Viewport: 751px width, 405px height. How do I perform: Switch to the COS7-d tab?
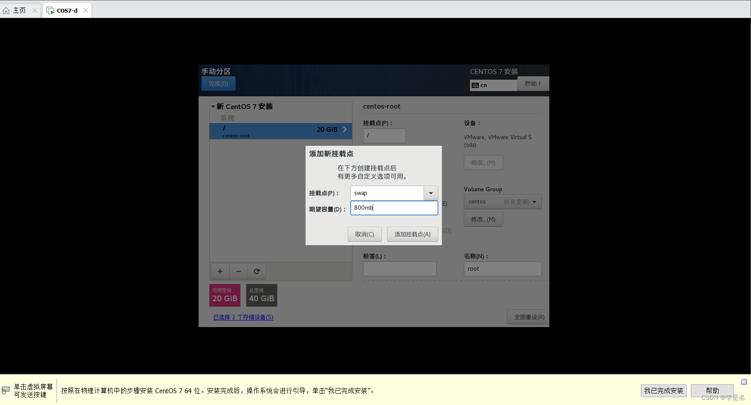[68, 11]
